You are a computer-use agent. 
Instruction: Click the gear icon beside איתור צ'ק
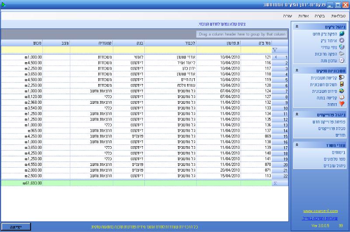[x=342, y=40]
